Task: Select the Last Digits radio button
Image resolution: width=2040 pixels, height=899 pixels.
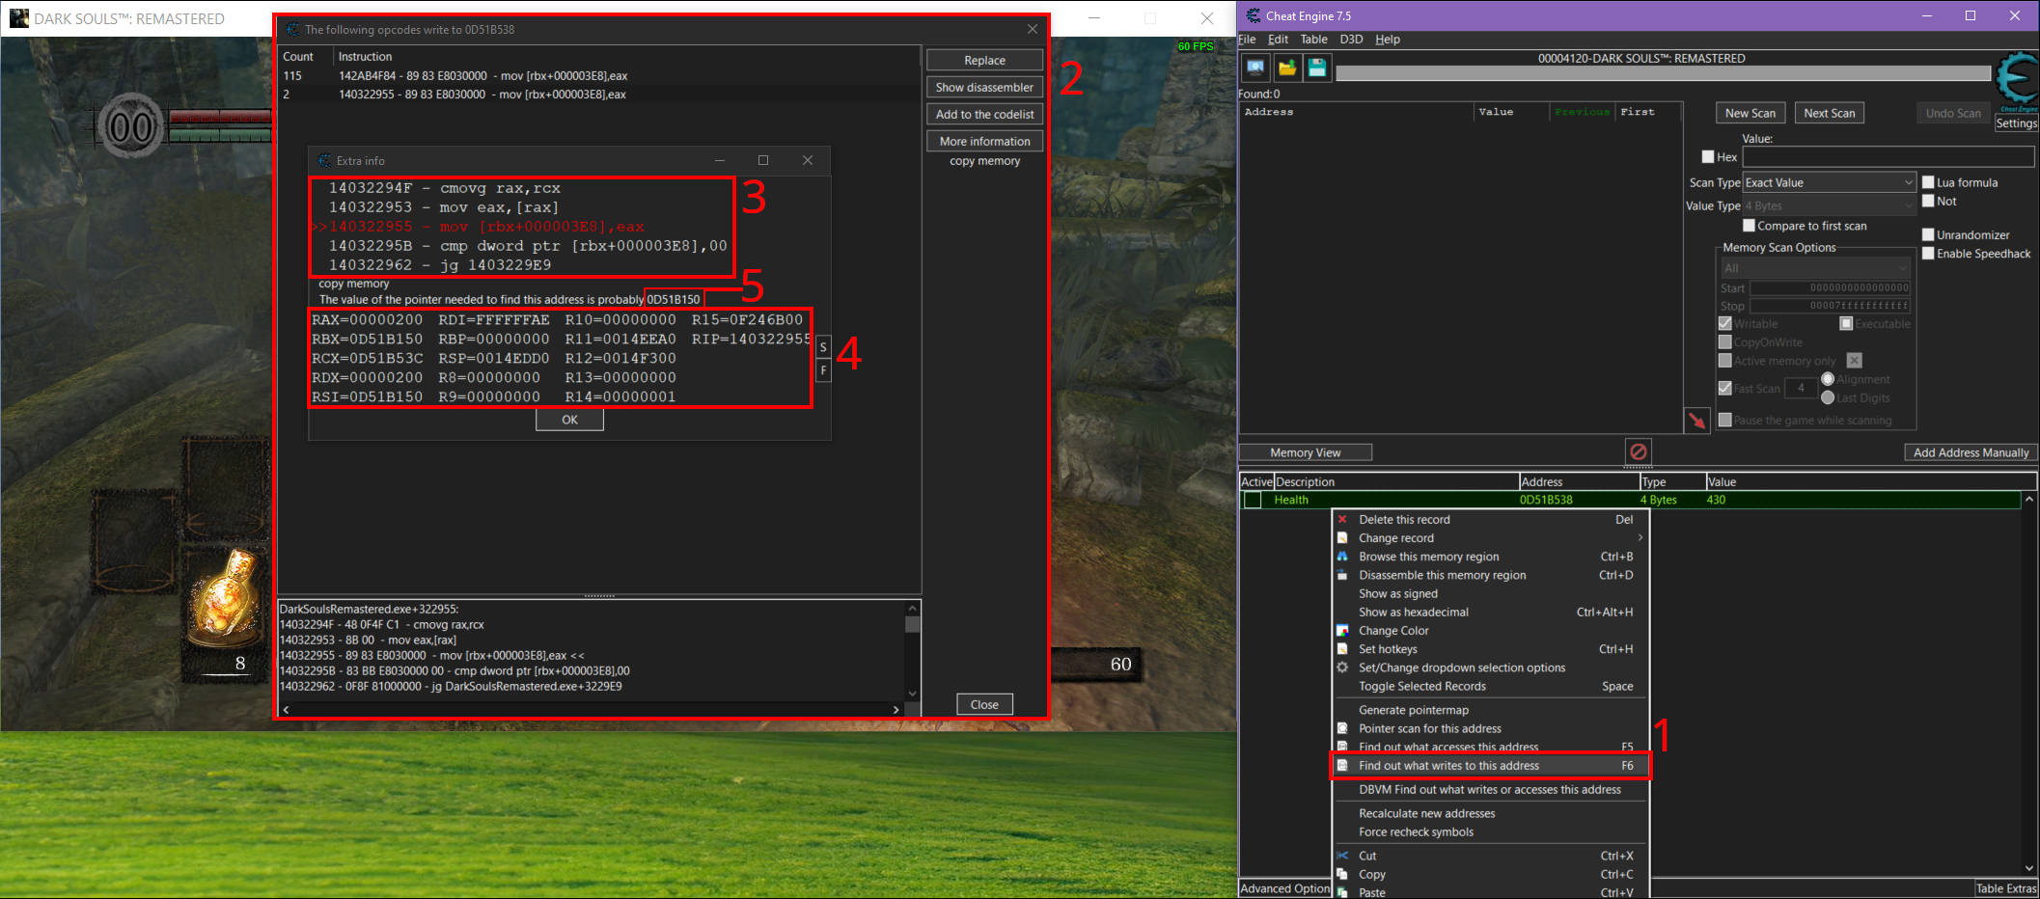Action: pyautogui.click(x=1828, y=397)
